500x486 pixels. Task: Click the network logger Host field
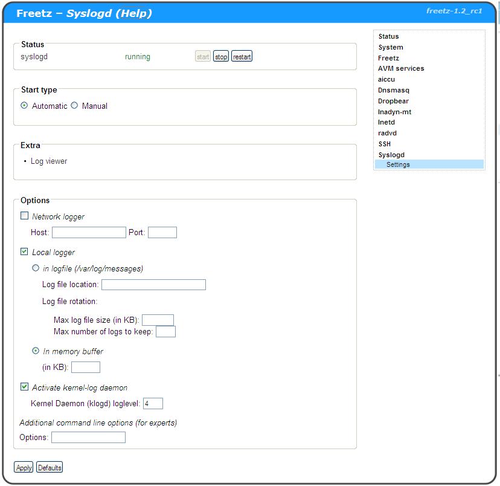[x=89, y=233]
